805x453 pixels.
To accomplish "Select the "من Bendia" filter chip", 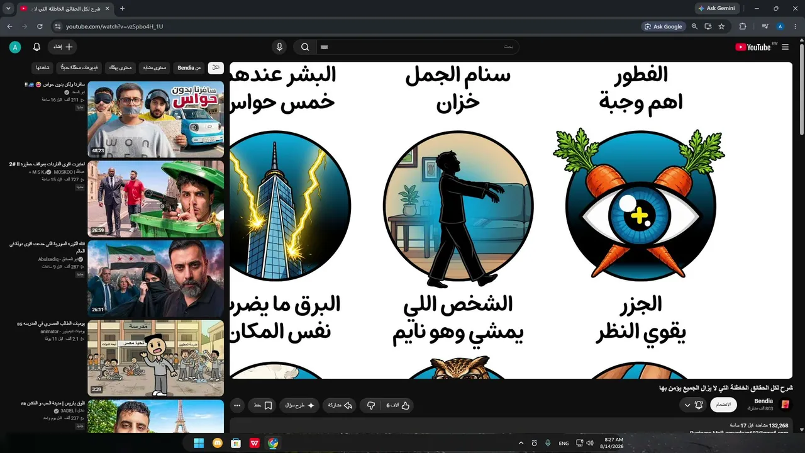I will 189,67.
